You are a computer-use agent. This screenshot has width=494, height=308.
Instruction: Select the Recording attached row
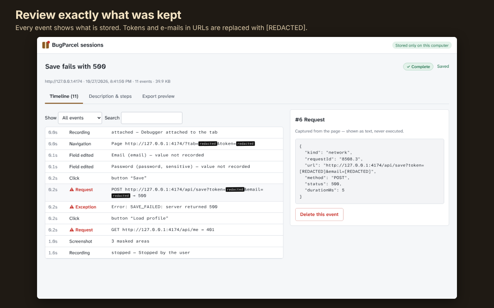pos(164,132)
